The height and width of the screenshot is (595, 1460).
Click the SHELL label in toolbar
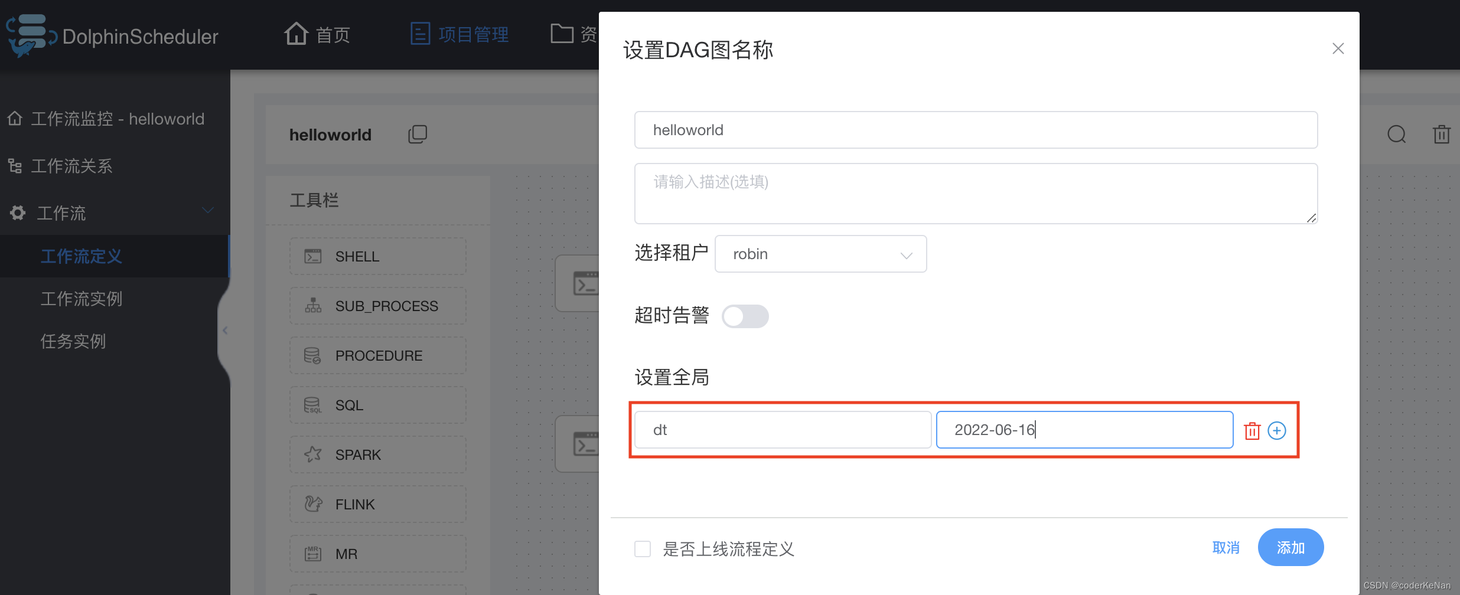click(357, 257)
